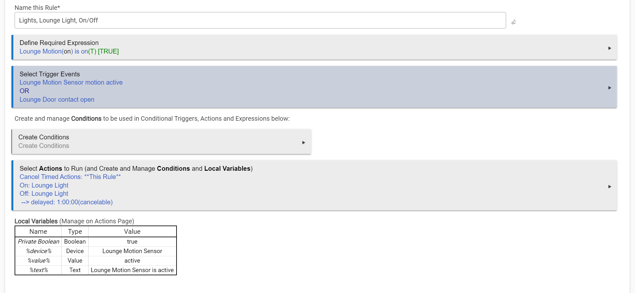This screenshot has width=635, height=293.
Task: Open the Create Conditions panel
Action: click(161, 142)
